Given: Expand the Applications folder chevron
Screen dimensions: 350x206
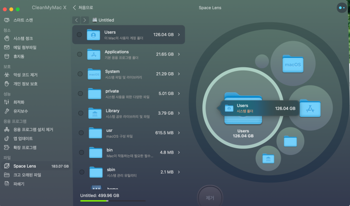Looking at the screenshot, I should point(179,54).
